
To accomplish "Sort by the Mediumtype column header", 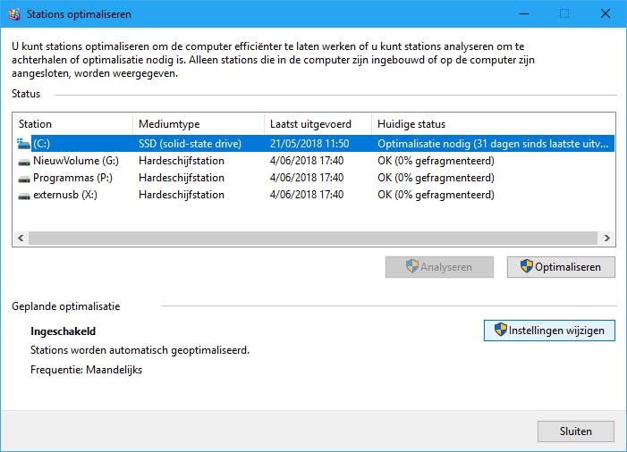I will pyautogui.click(x=199, y=124).
